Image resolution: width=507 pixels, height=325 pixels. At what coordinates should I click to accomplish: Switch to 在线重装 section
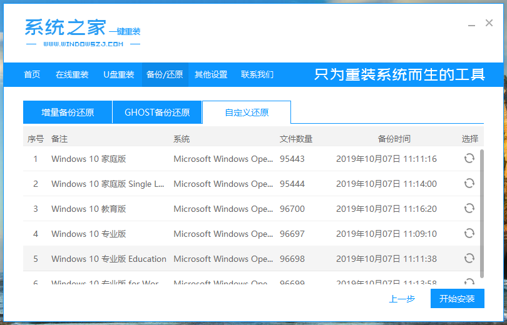72,75
